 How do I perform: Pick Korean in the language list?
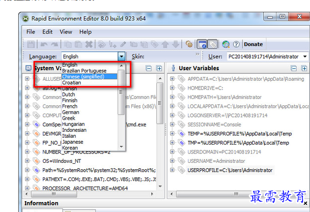pos(90,148)
